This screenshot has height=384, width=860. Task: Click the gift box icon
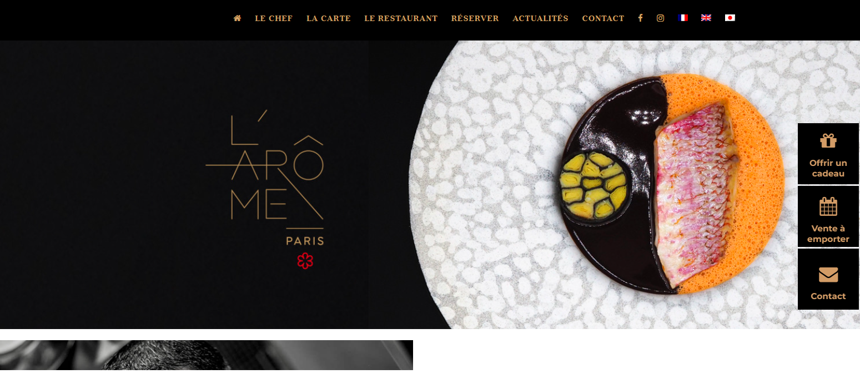pos(828,141)
